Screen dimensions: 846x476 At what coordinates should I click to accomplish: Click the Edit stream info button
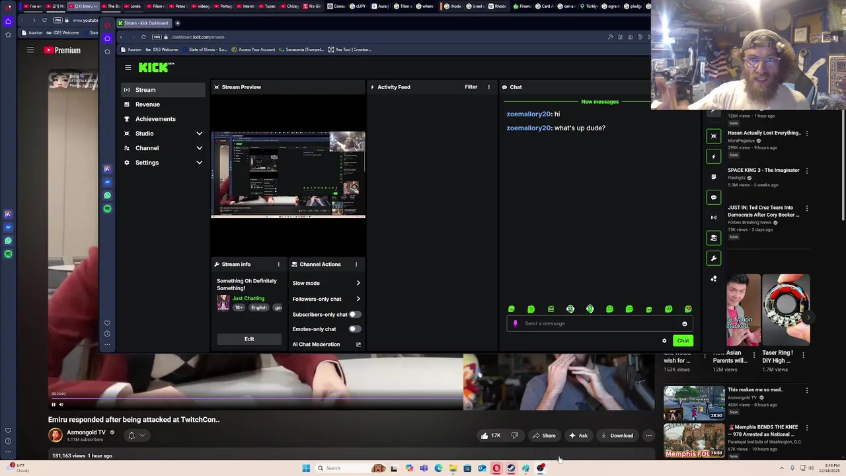point(249,339)
